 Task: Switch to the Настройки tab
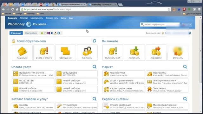point(31,33)
